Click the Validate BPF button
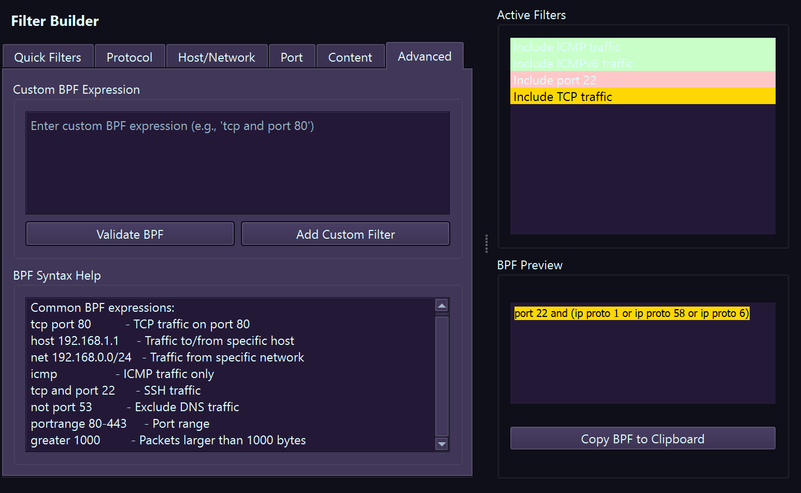The image size is (801, 493). (130, 234)
